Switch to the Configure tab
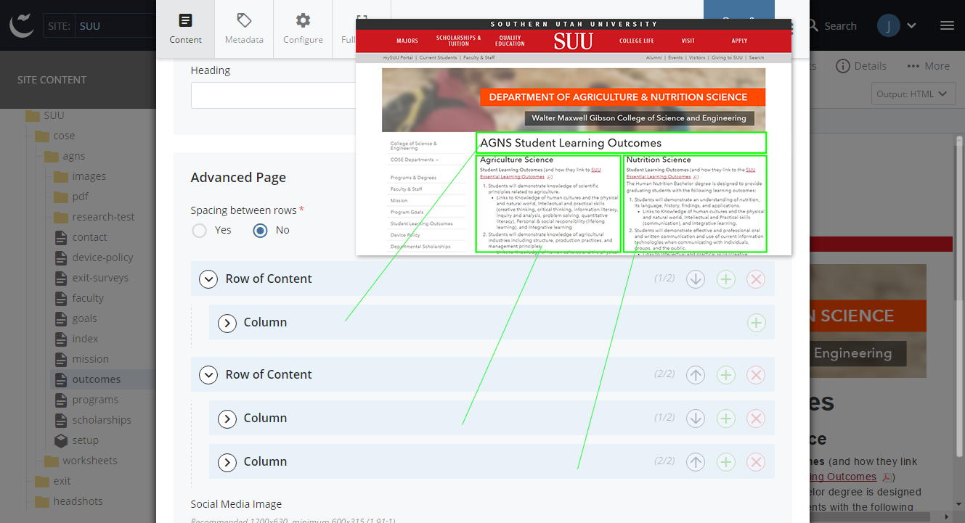 [x=303, y=29]
